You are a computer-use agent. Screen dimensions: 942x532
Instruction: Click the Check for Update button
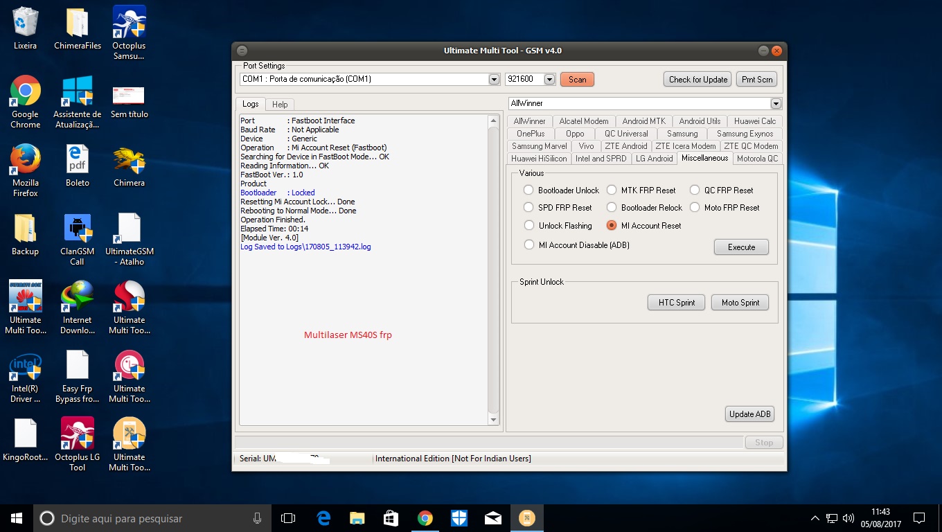(697, 79)
